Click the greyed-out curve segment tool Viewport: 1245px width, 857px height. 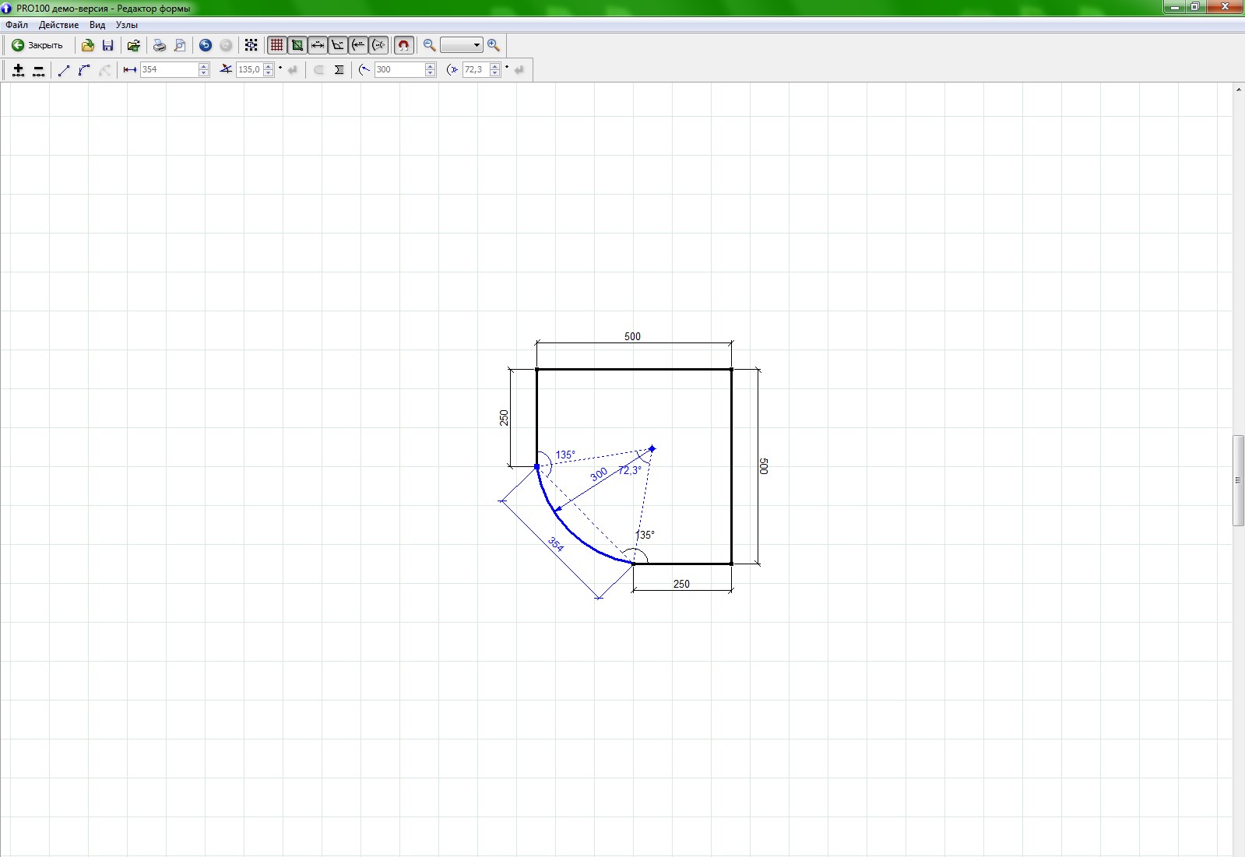[x=104, y=70]
